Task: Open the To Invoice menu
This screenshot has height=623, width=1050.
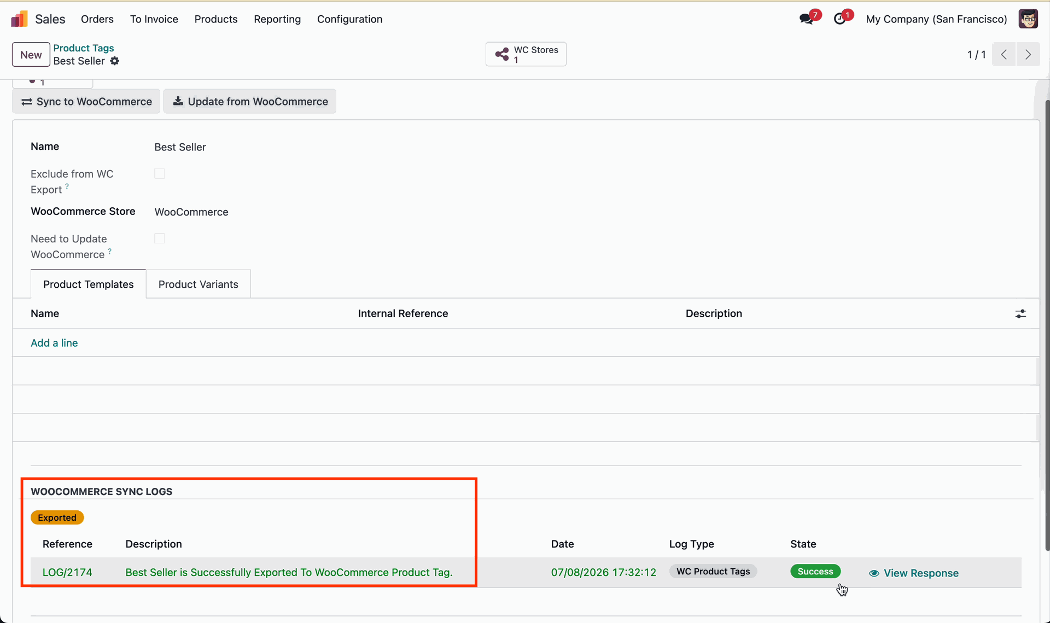Action: pyautogui.click(x=154, y=19)
